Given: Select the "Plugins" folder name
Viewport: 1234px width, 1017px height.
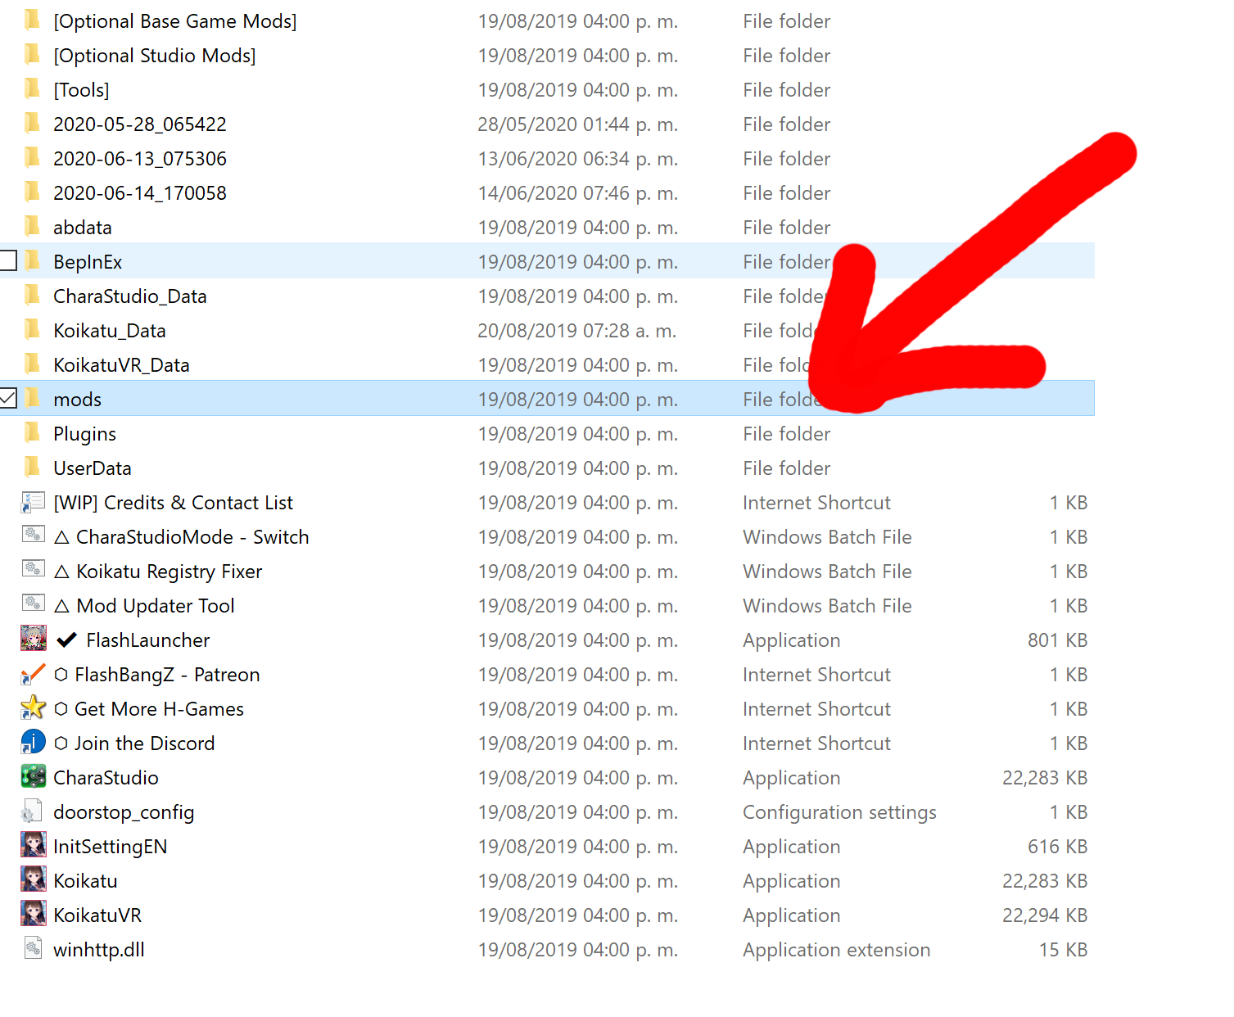Looking at the screenshot, I should pos(84,434).
